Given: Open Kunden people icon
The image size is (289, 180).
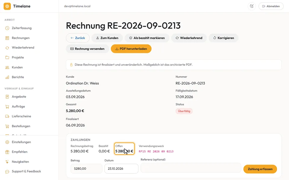Looking at the screenshot, I should (x=7, y=67).
